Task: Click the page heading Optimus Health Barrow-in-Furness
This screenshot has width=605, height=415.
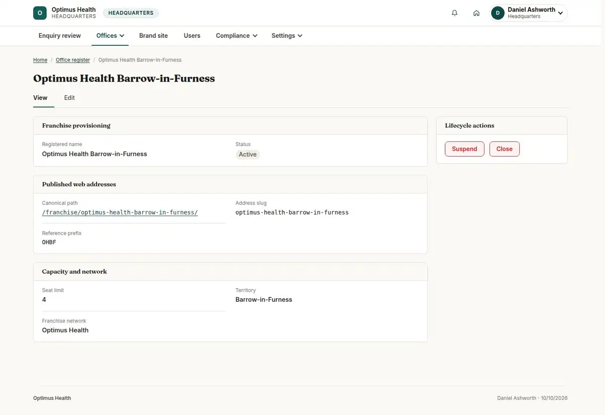Action: point(124,79)
